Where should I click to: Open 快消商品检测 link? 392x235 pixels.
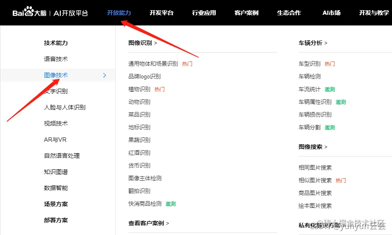pyautogui.click(x=145, y=204)
